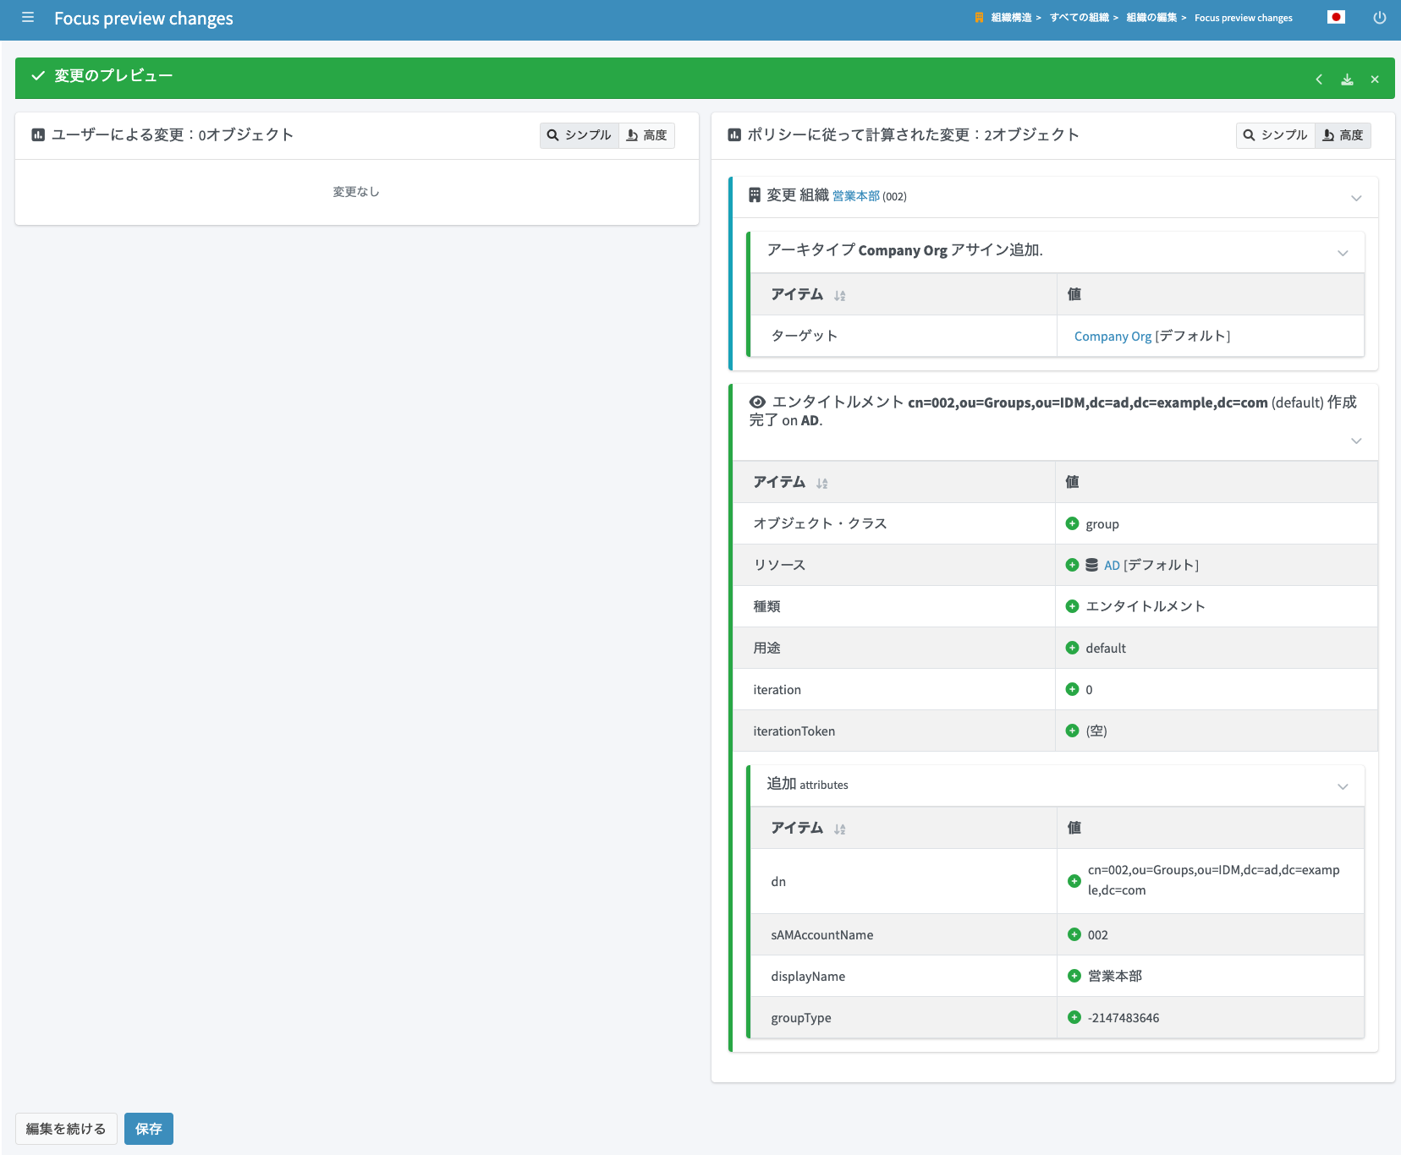
Task: Click the building icon next to 変更 組織
Action: coord(755,195)
